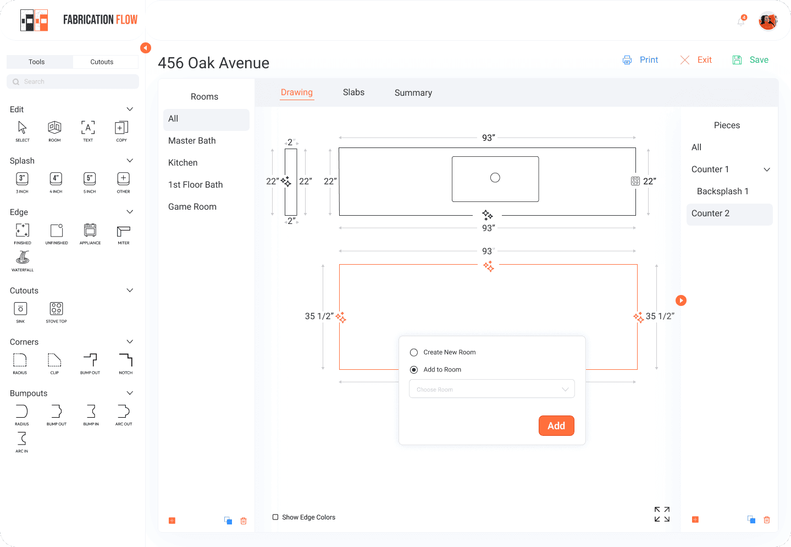
Task: Print the drawing
Action: (640, 60)
